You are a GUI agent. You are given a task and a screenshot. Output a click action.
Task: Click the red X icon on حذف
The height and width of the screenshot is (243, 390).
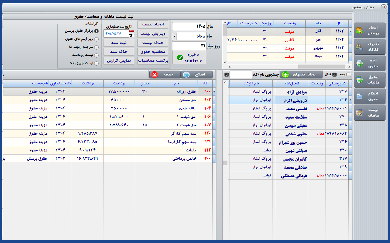coord(155,75)
